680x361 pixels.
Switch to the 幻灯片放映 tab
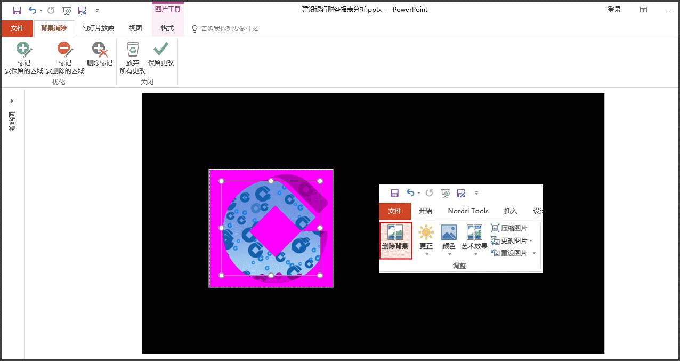click(98, 28)
